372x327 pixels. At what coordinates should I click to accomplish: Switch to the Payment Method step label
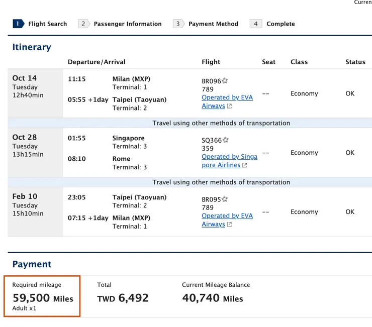pos(213,24)
